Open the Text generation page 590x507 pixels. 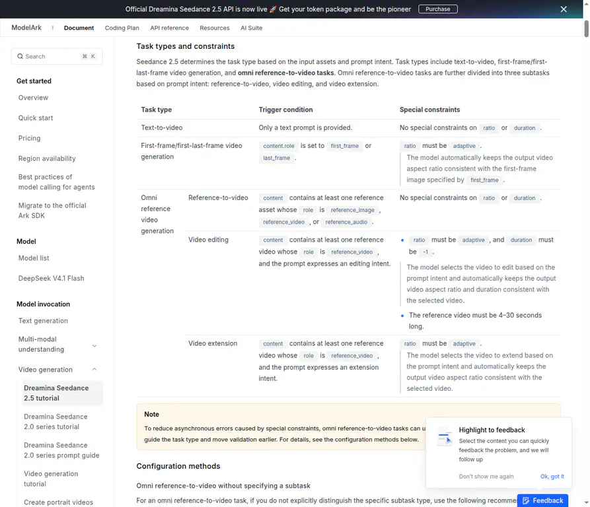[43, 321]
